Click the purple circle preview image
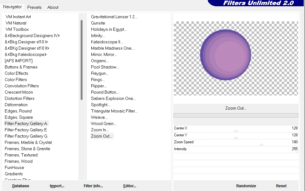305x191 pixels. 225,55
